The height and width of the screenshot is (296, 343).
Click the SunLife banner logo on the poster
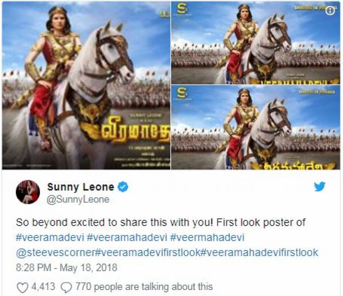coord(182,9)
